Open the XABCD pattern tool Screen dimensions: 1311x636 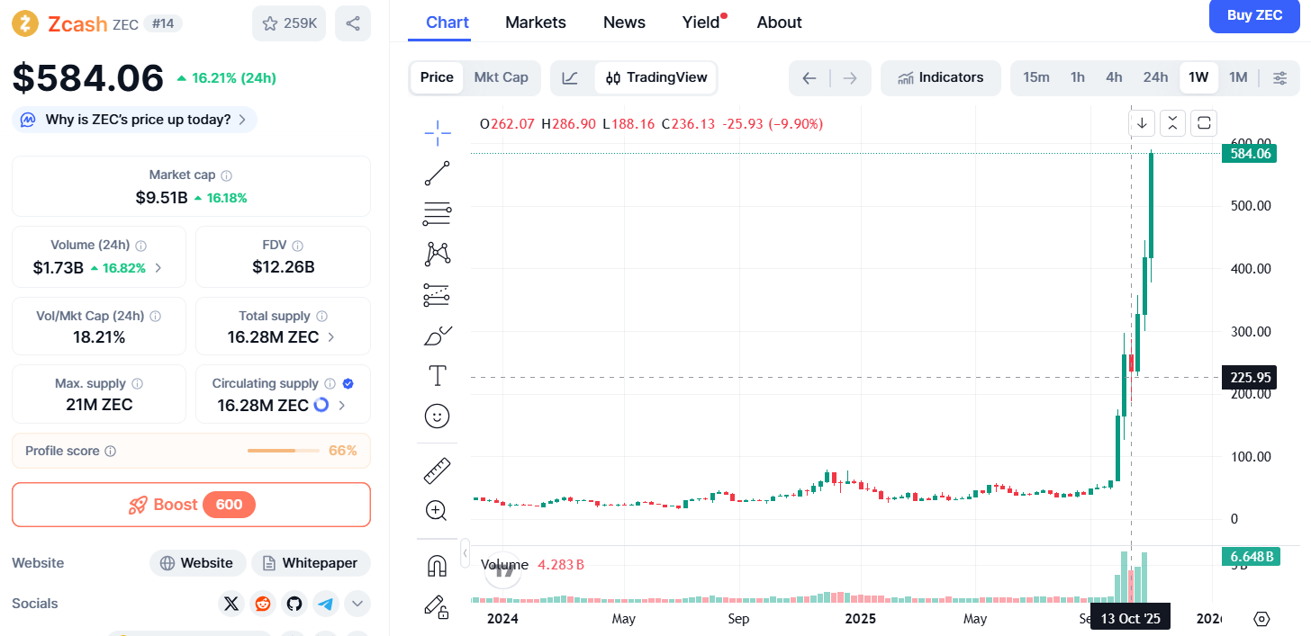(x=437, y=254)
